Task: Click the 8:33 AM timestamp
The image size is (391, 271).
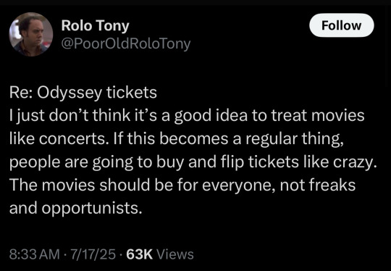Action: (35, 254)
